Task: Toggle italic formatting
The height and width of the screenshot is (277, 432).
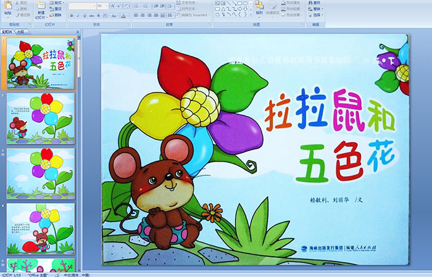Action: [x=78, y=15]
